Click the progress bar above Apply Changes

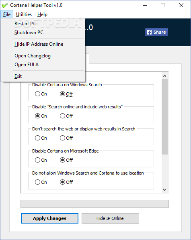[94, 204]
